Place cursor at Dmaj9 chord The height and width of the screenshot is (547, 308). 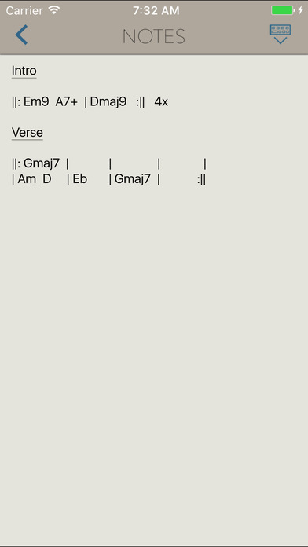click(x=108, y=102)
